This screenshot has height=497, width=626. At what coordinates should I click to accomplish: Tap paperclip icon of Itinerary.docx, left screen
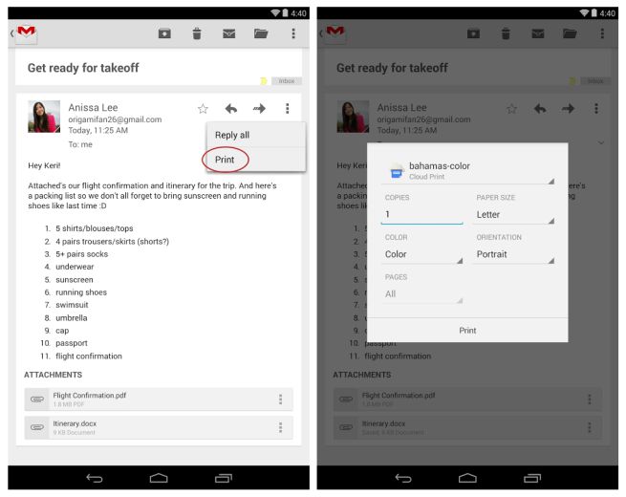pos(37,427)
